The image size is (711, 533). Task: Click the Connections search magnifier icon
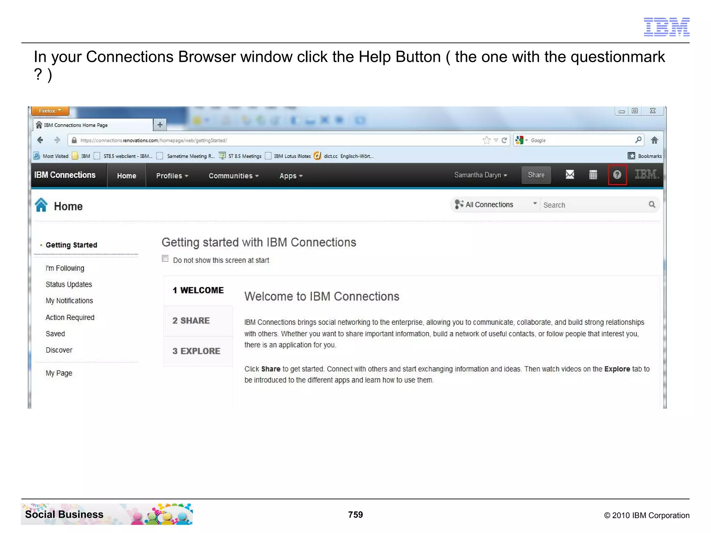pyautogui.click(x=652, y=205)
